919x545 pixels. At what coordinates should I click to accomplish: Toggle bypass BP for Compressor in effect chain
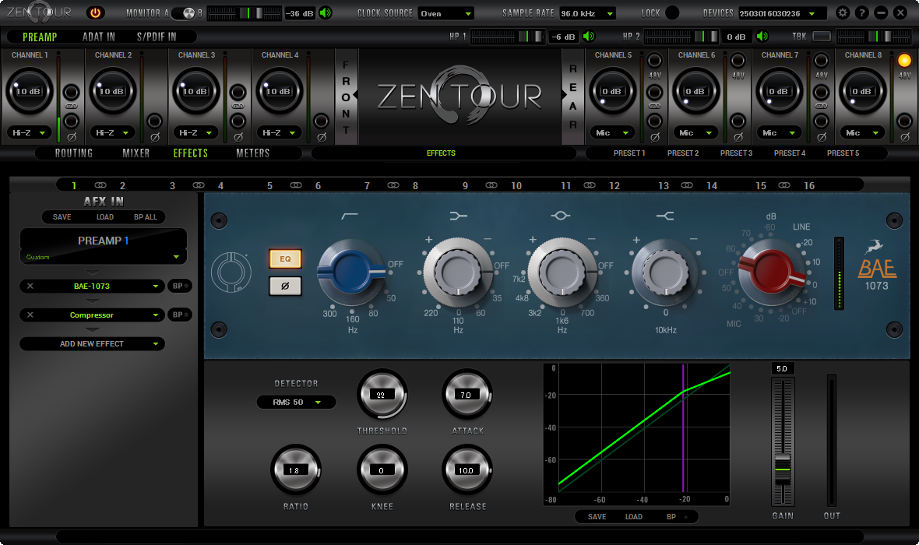(x=179, y=315)
